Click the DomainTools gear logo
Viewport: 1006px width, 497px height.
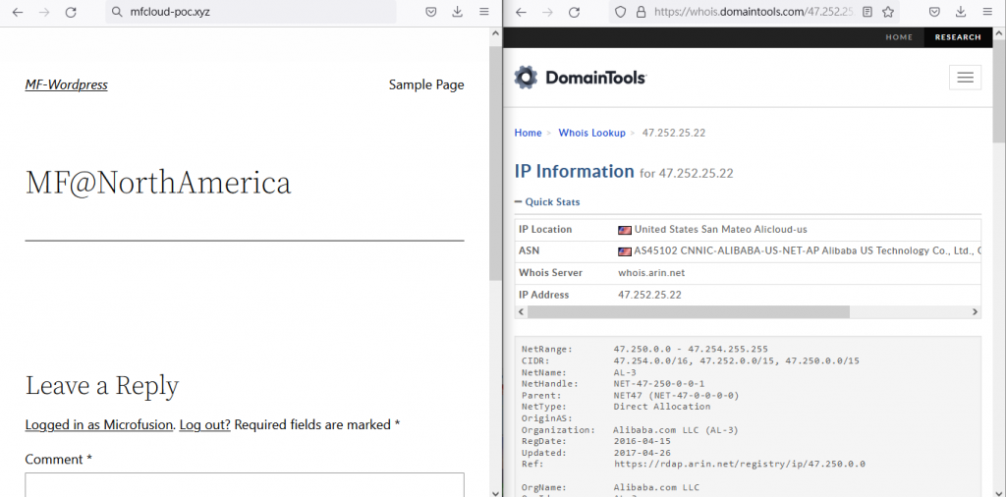click(527, 78)
